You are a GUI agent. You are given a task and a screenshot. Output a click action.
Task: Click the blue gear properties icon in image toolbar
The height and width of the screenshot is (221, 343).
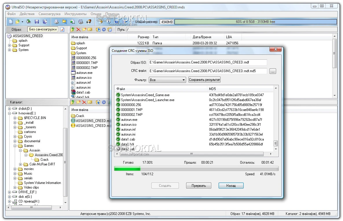(x=104, y=30)
